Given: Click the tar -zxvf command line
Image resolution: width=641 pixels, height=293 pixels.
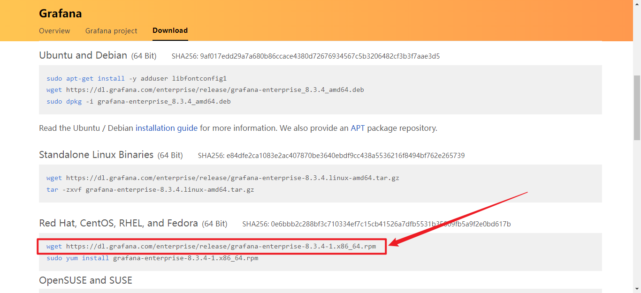Looking at the screenshot, I should pyautogui.click(x=150, y=190).
